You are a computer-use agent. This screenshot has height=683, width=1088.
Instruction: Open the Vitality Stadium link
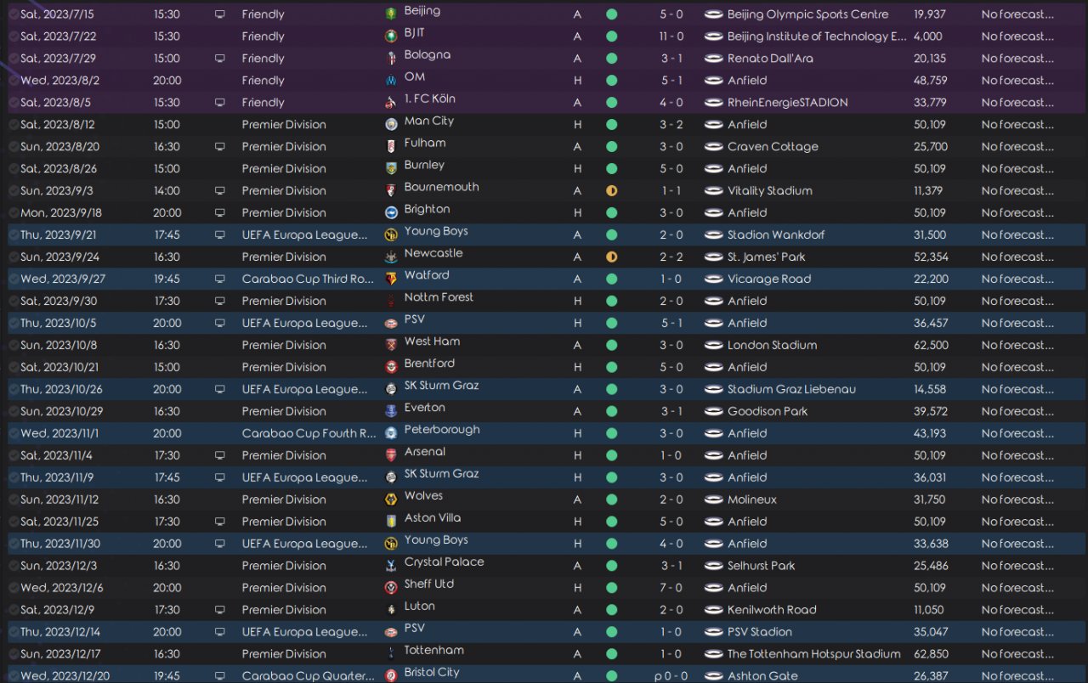pos(769,191)
